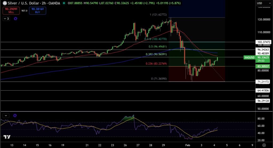Click the Silver symbol logo icon
Screen dimensions: 273x148
pyautogui.click(x=5, y=3)
